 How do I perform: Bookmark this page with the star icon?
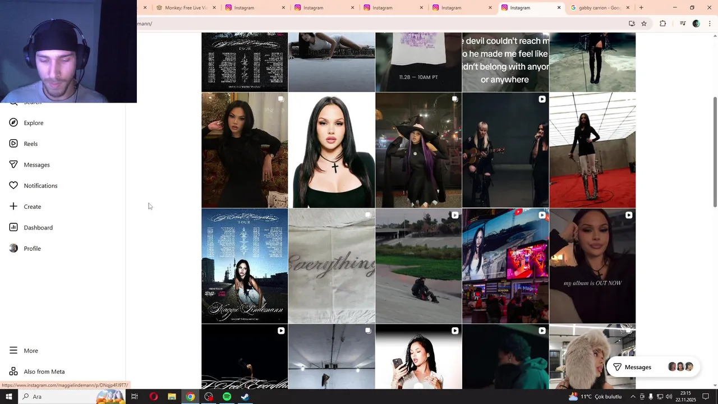point(644,24)
